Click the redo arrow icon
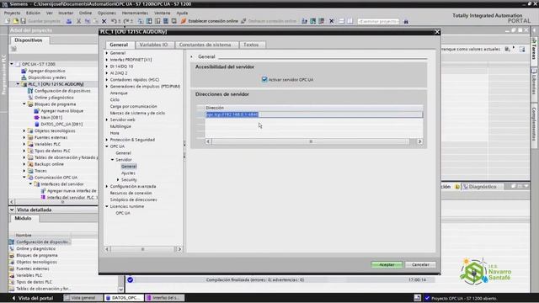Screen dimensions: 539x303 coord(126,21)
